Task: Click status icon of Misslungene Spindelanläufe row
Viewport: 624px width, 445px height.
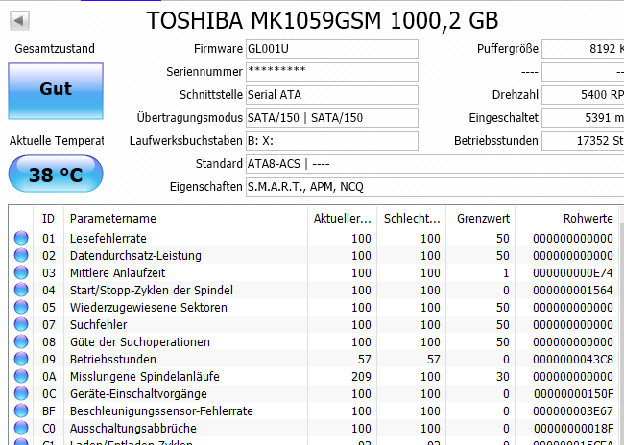Action: point(21,376)
